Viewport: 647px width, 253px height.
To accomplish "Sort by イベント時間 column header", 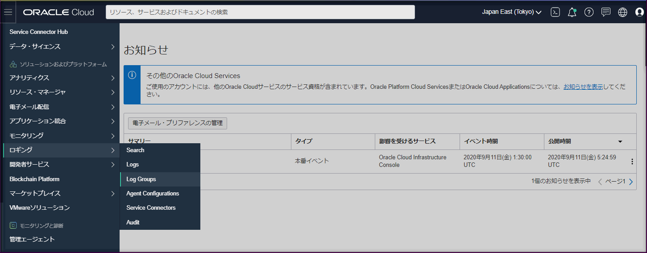I will click(x=481, y=141).
